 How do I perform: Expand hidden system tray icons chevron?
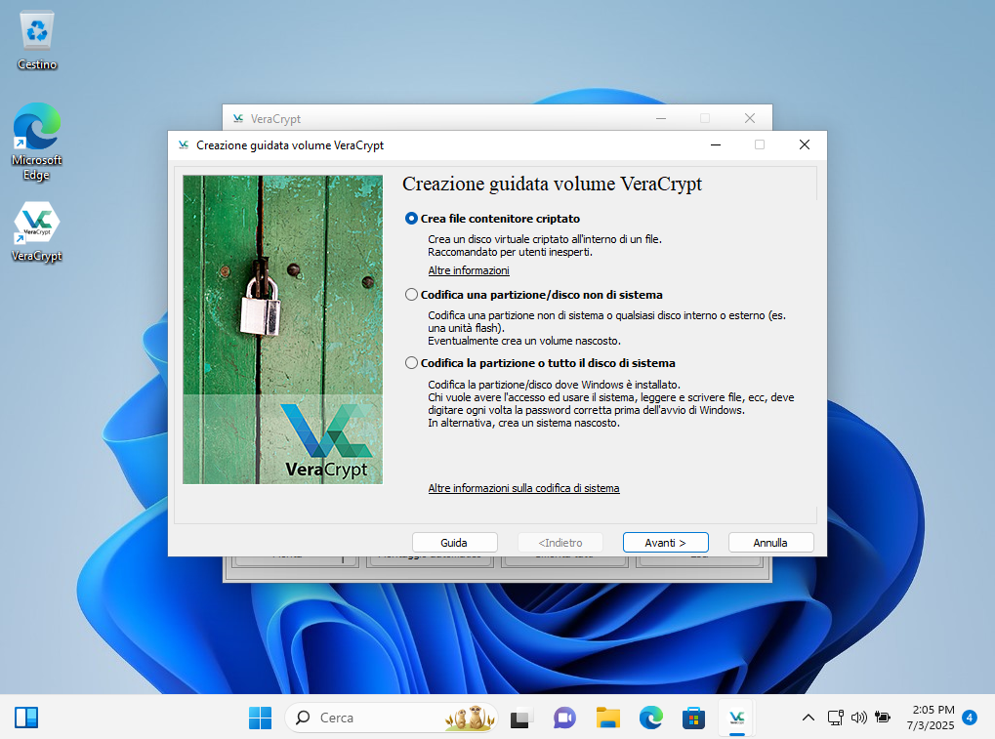808,718
